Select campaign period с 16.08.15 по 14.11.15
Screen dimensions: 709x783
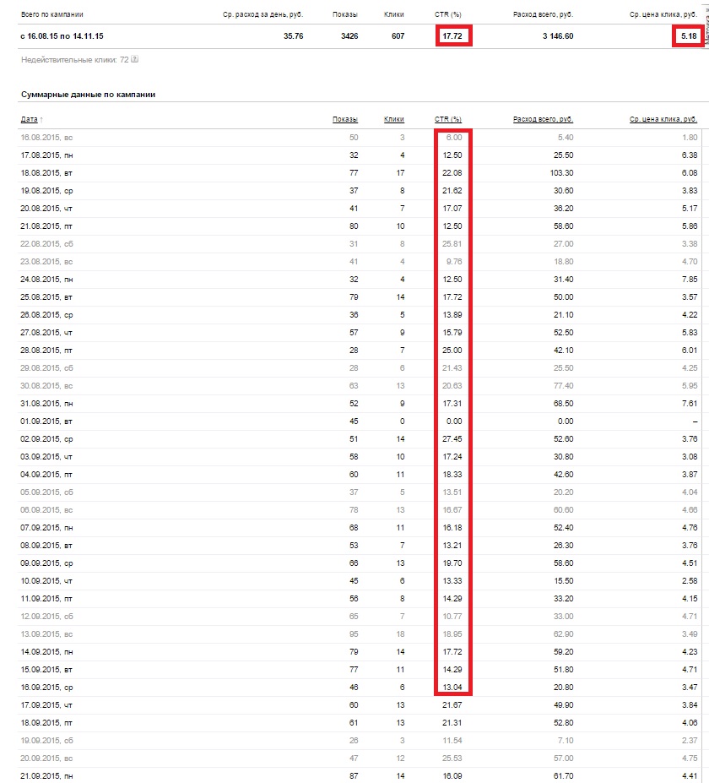[62, 36]
